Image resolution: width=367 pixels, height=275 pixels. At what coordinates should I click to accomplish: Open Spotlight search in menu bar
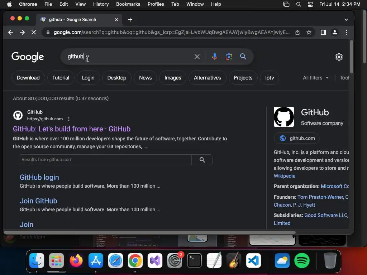299,4
